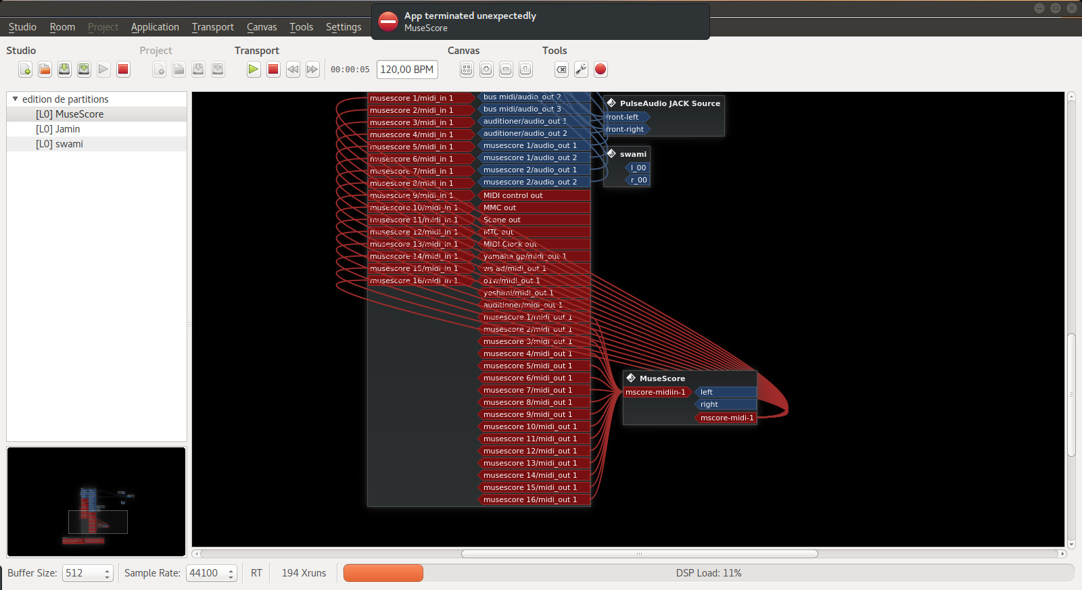
Task: Click the DSP Load progress bar
Action: pyautogui.click(x=709, y=573)
